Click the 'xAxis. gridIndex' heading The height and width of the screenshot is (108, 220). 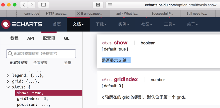click(120, 80)
